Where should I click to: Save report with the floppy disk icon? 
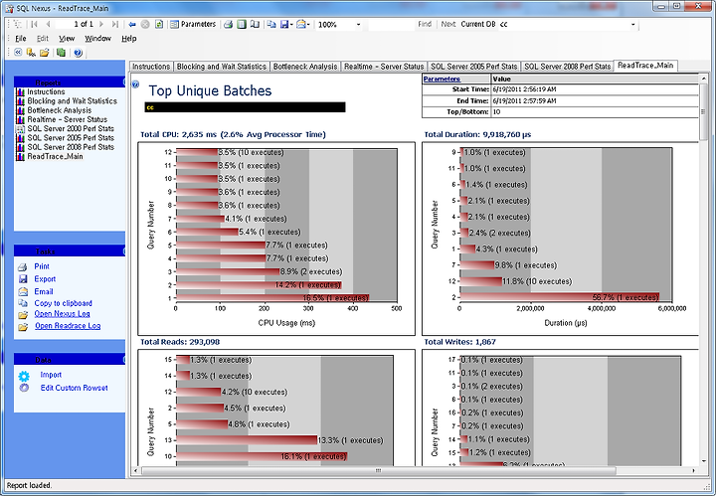[x=284, y=24]
